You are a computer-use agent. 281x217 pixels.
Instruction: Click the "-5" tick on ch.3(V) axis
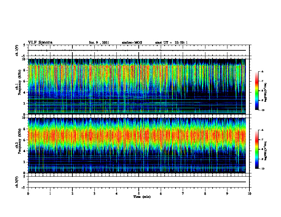24,188
